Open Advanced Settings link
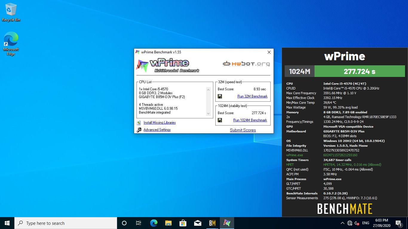Viewport: 408px width, 229px height. click(x=157, y=130)
